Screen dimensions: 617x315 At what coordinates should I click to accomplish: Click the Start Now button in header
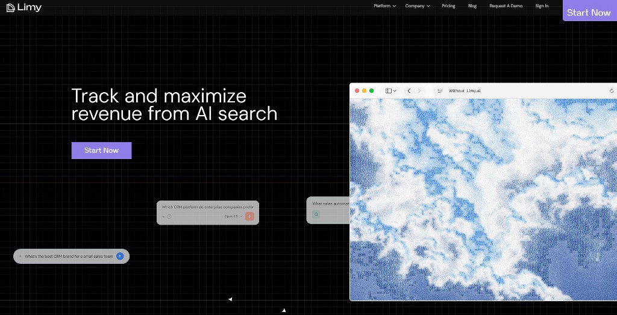tap(589, 11)
